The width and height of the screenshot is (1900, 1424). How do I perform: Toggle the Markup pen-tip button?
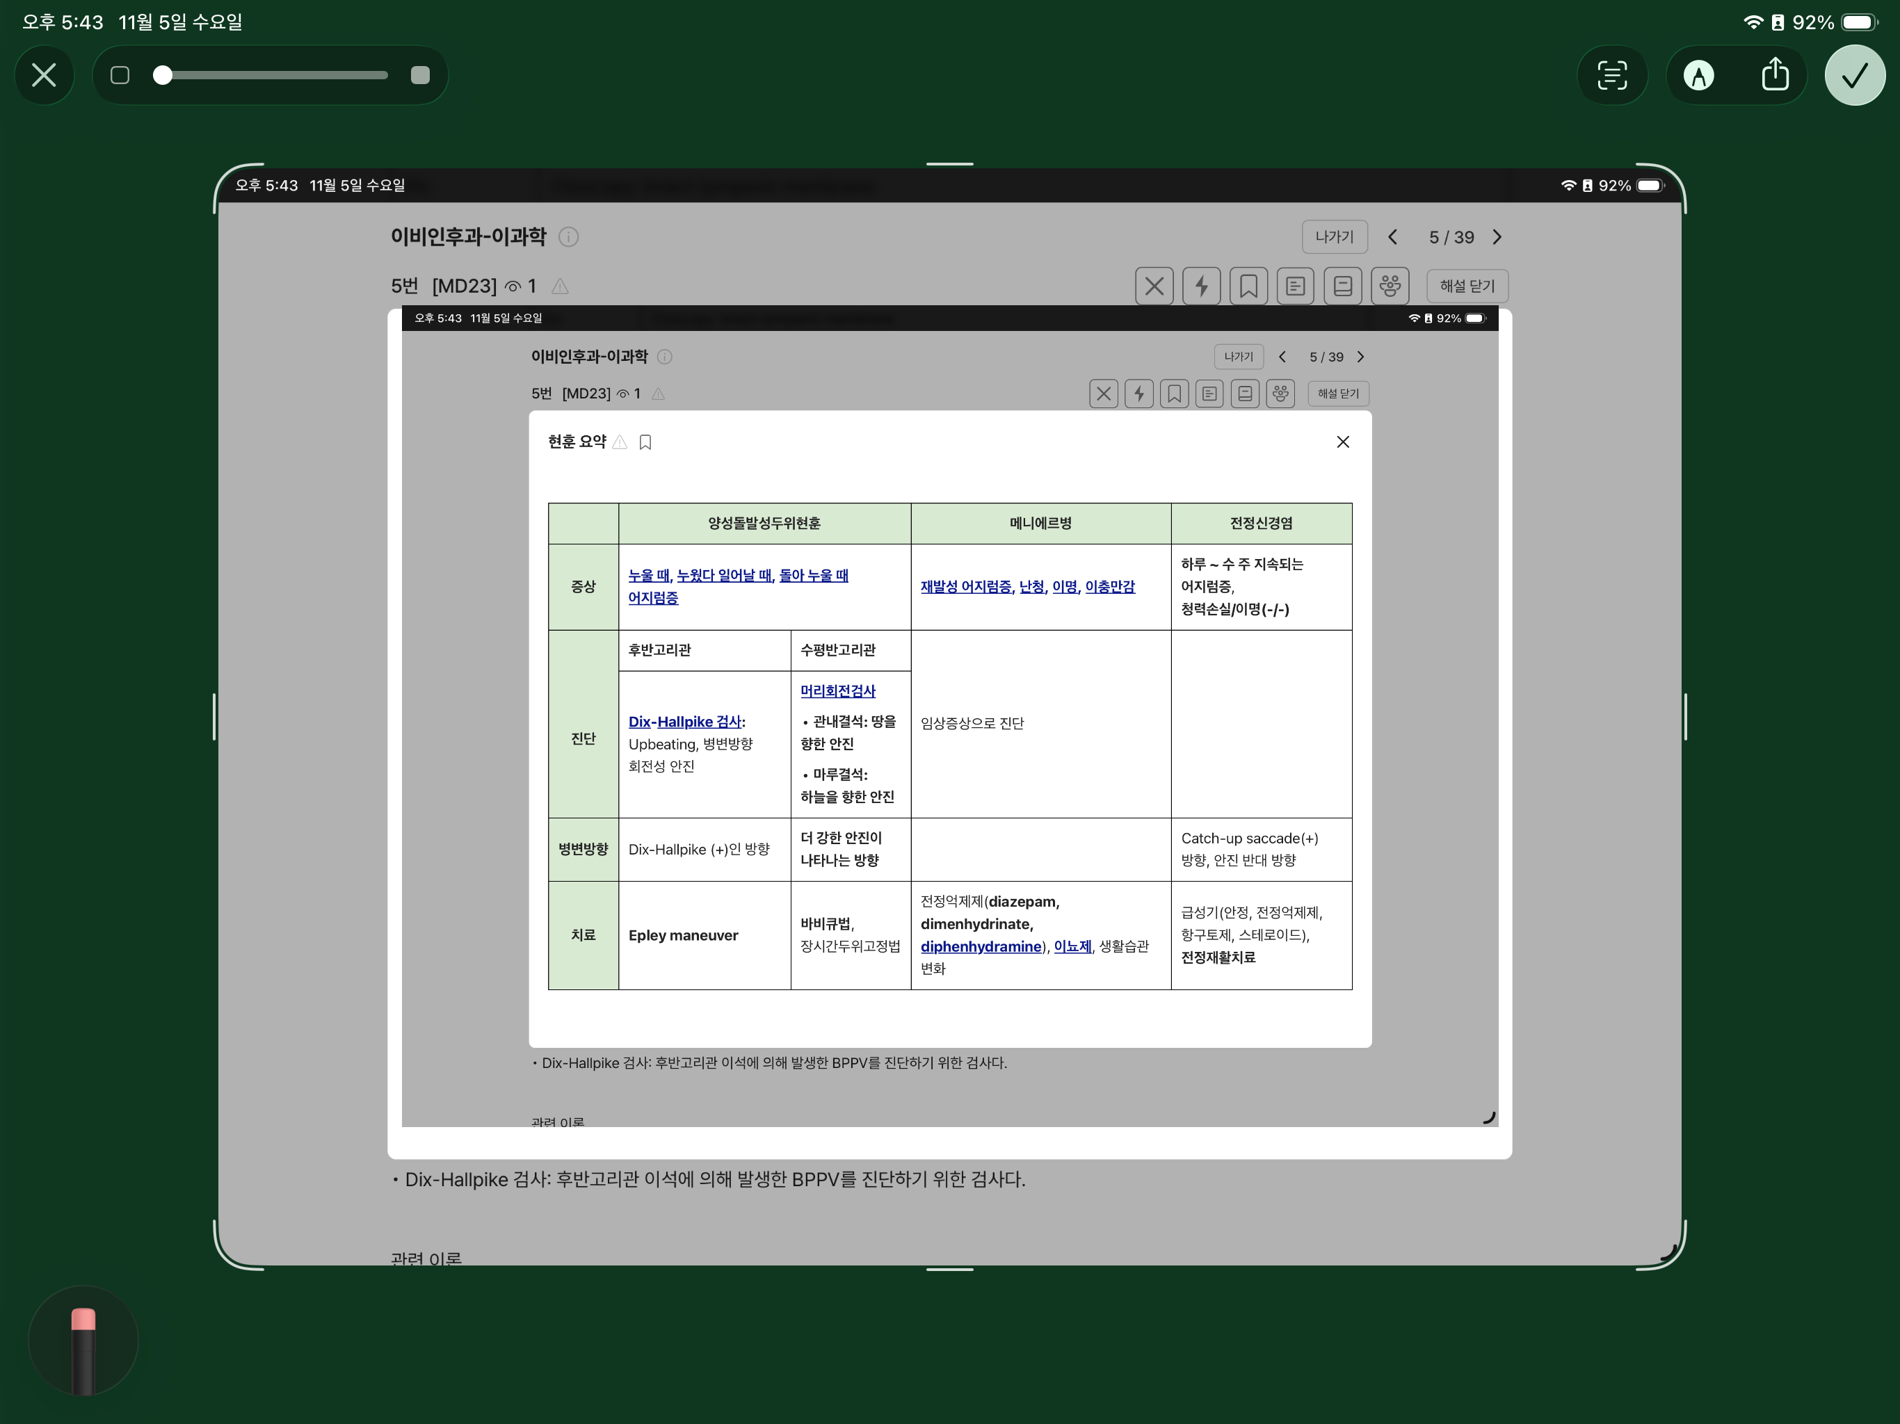click(x=1698, y=76)
